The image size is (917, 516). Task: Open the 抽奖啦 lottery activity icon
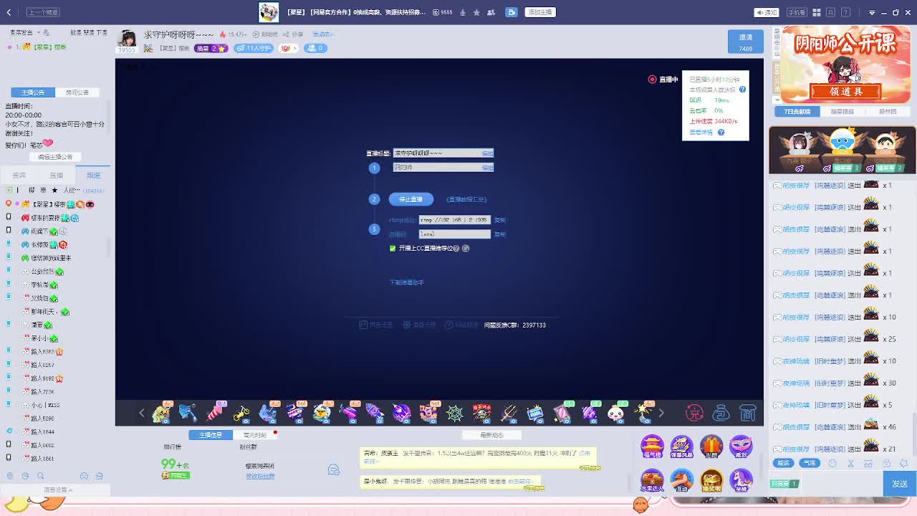point(711,480)
